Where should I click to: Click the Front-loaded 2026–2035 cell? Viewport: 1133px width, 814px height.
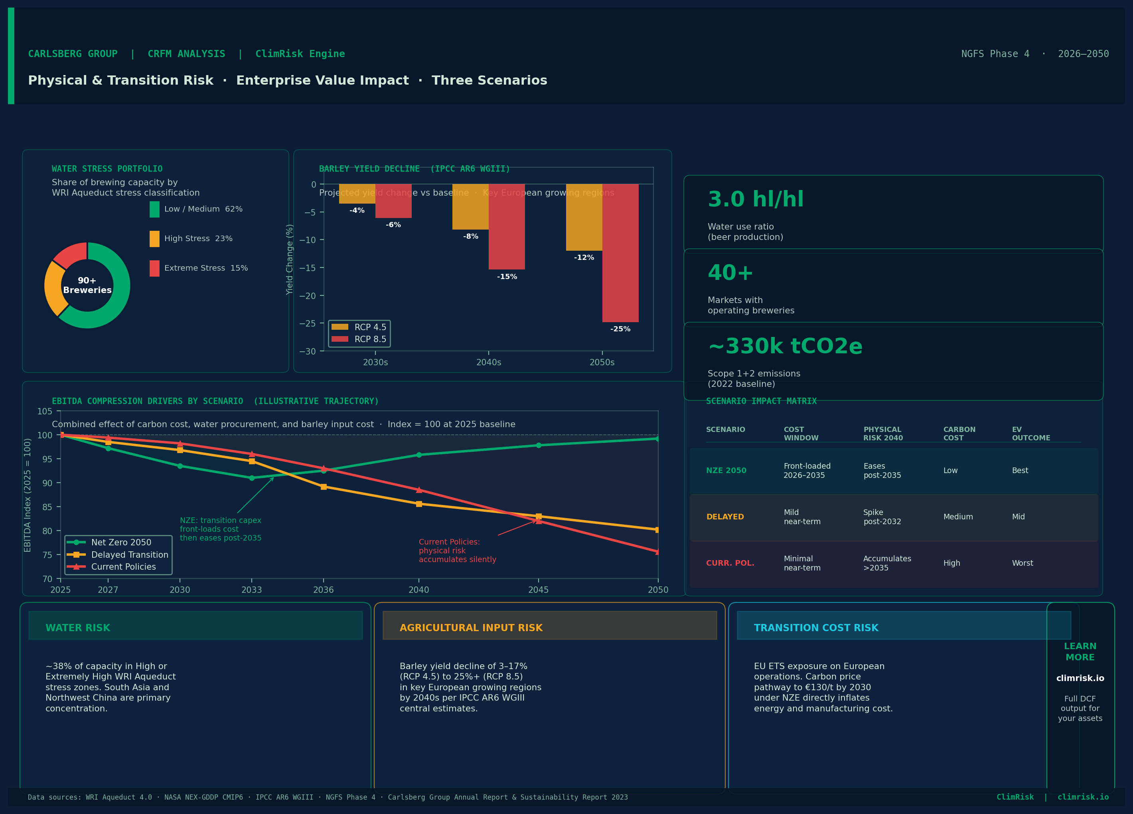807,471
